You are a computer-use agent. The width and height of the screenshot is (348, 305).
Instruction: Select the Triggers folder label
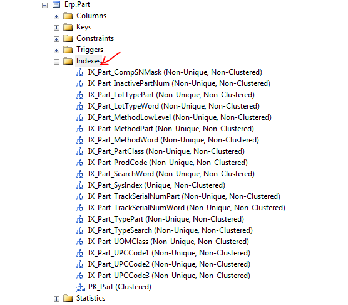coord(90,50)
